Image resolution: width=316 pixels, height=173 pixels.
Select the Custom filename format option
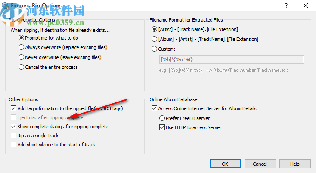tap(155, 49)
